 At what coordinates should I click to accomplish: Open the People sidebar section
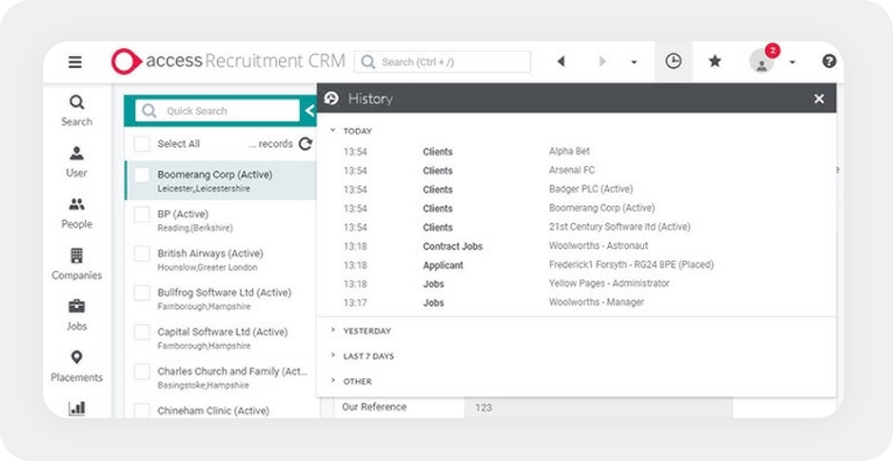click(77, 213)
